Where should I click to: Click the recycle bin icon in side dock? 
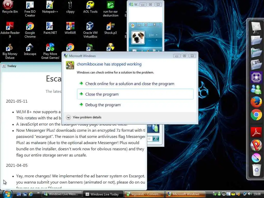(257, 170)
